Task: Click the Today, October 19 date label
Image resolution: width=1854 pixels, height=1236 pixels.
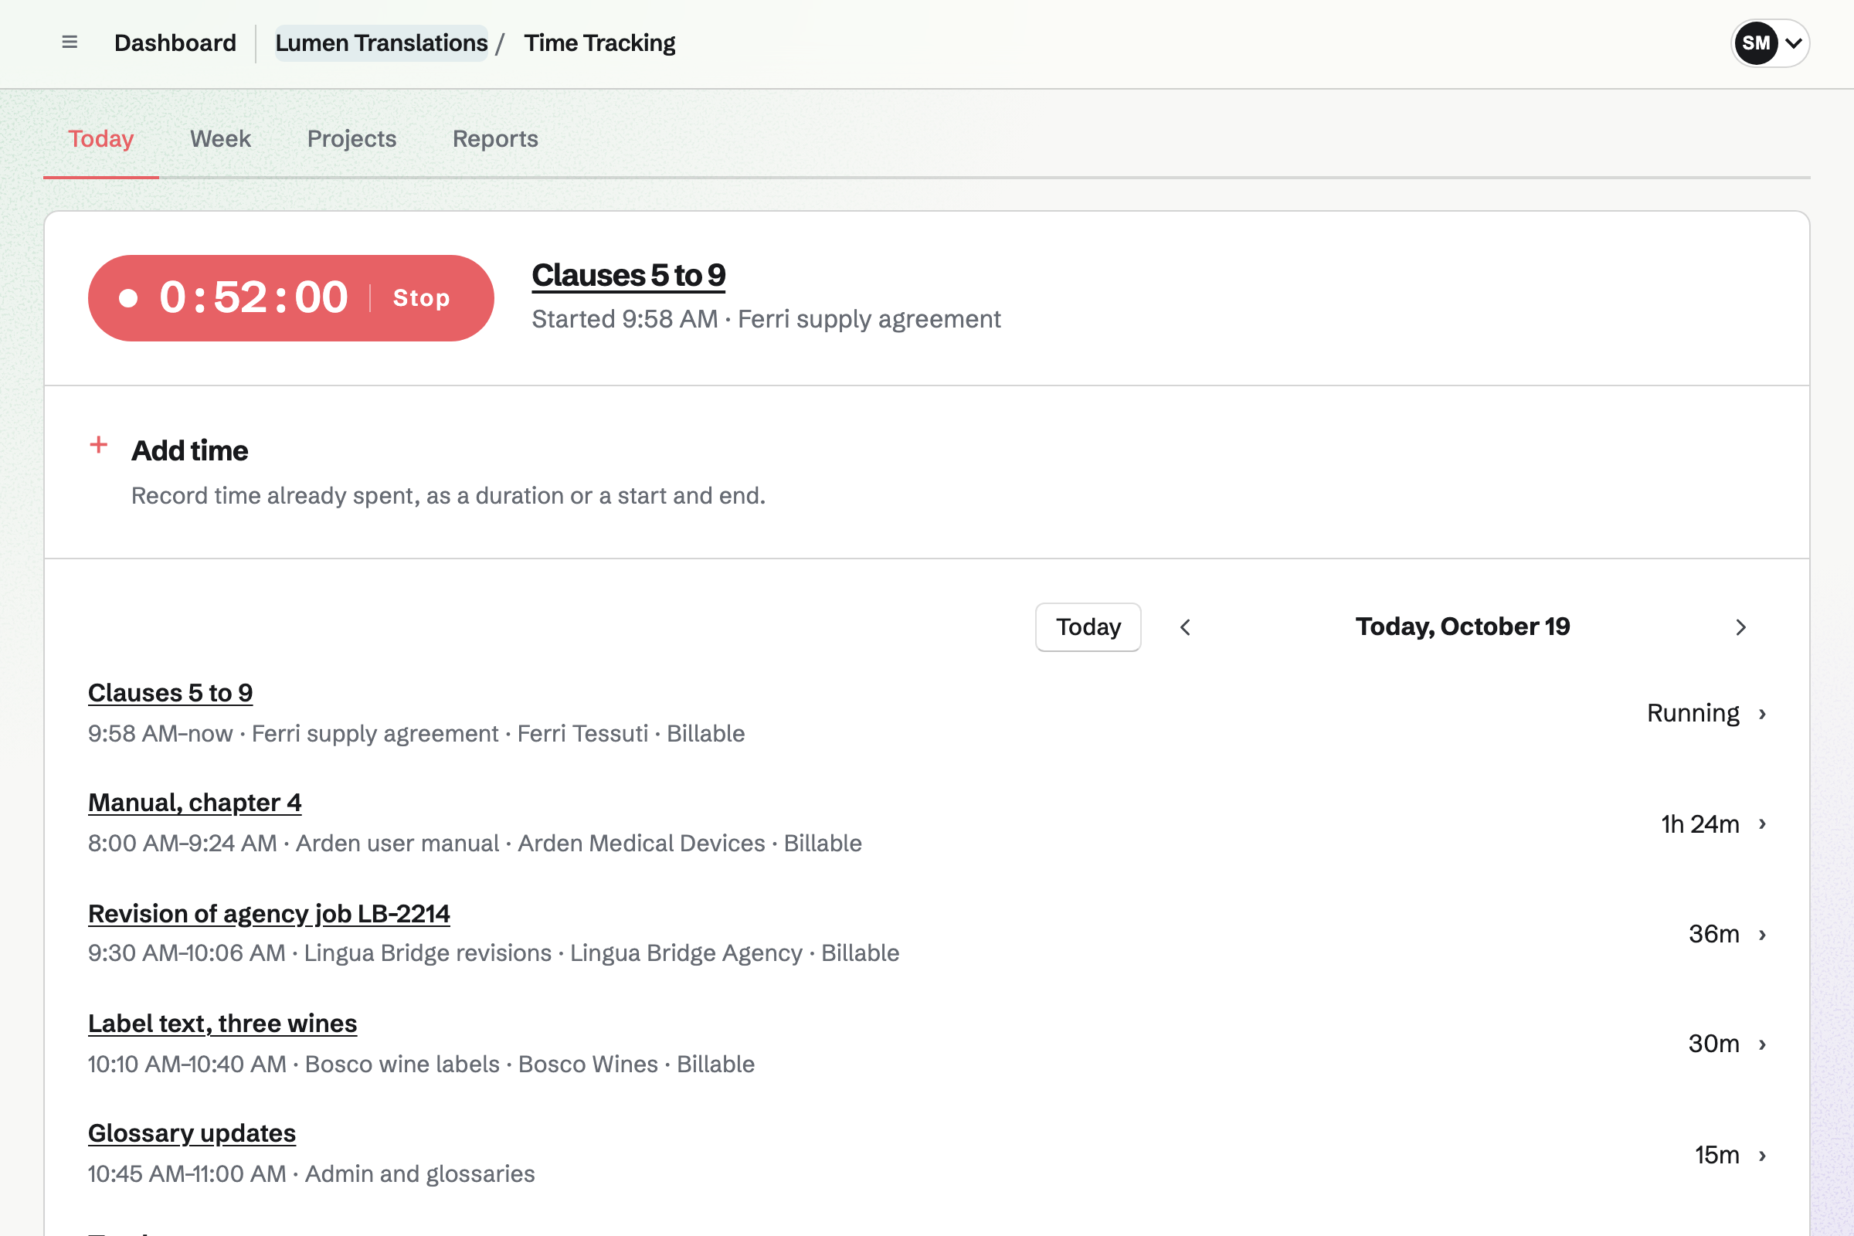Action: [x=1462, y=626]
